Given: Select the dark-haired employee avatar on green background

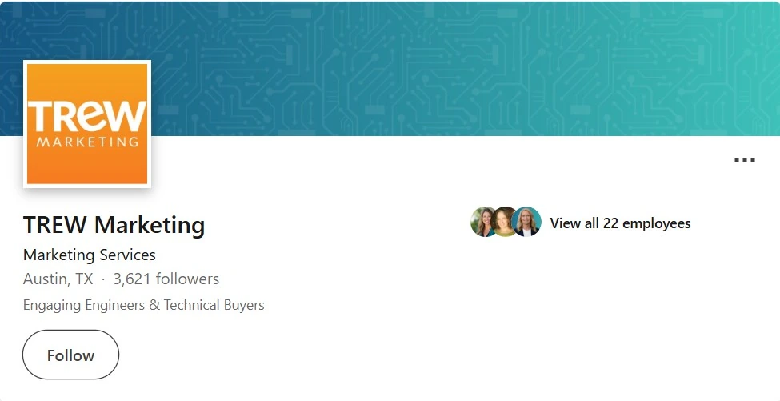Looking at the screenshot, I should 483,222.
